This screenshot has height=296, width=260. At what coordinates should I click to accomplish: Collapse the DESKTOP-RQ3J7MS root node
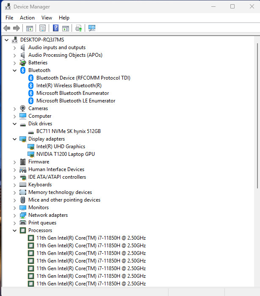click(x=7, y=40)
